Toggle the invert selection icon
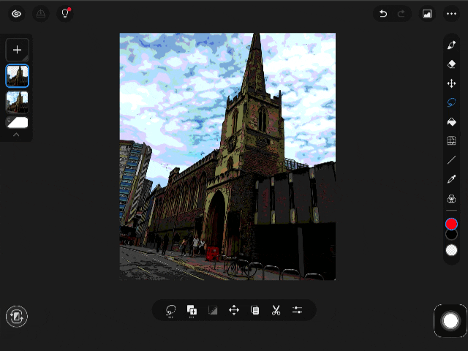 [x=213, y=310]
